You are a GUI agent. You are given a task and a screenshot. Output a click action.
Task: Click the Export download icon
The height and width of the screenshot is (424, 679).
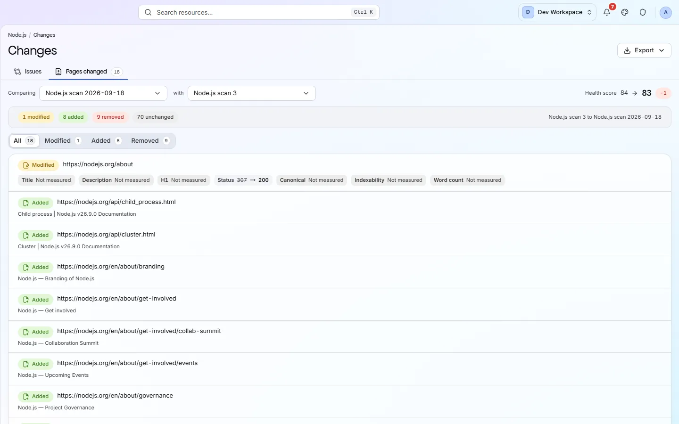627,50
